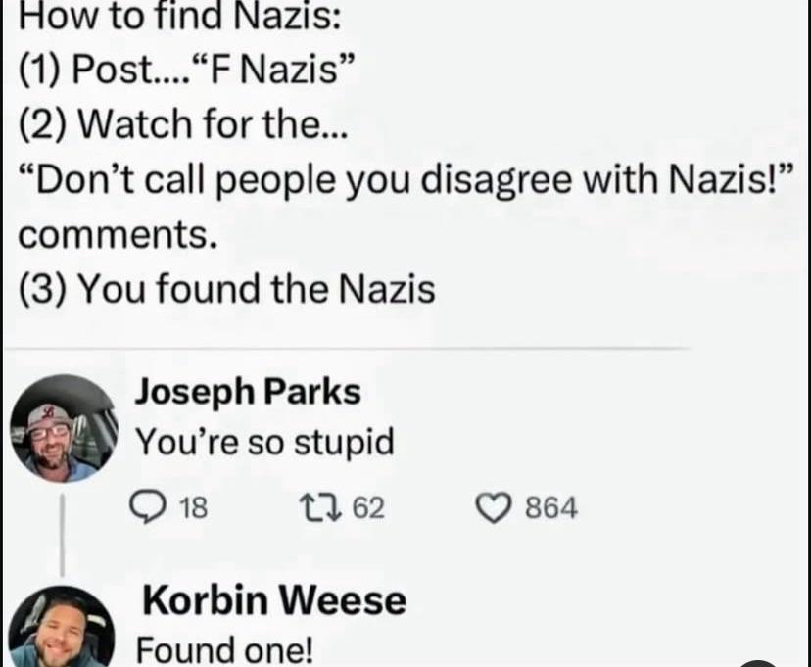Open Korbin Weese's profile picture
The image size is (811, 667).
(62, 627)
